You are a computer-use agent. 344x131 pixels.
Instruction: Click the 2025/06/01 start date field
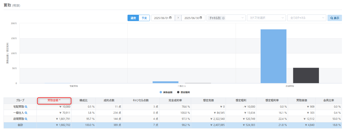[x=161, y=18]
